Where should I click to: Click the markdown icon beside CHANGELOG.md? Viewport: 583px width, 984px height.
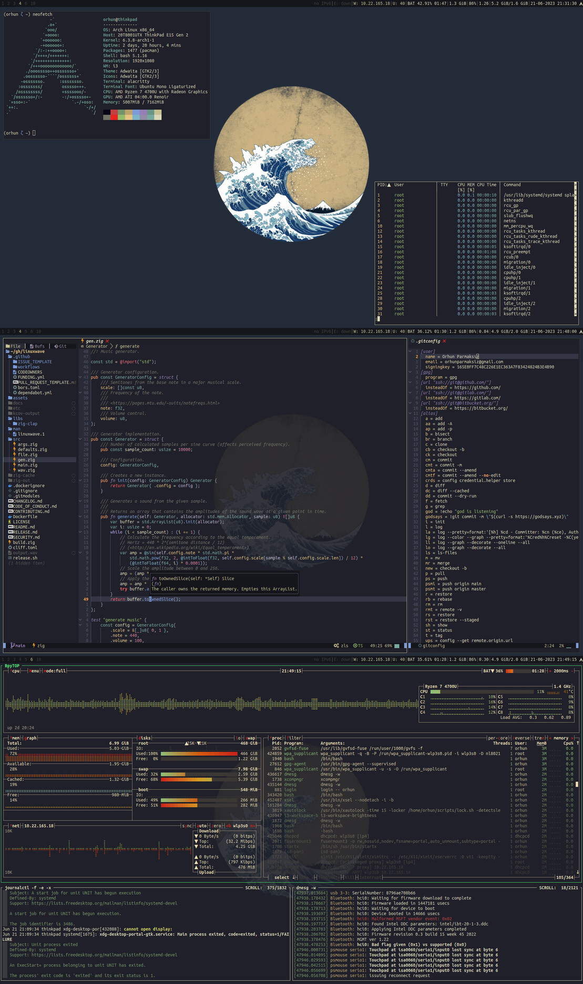click(11, 501)
